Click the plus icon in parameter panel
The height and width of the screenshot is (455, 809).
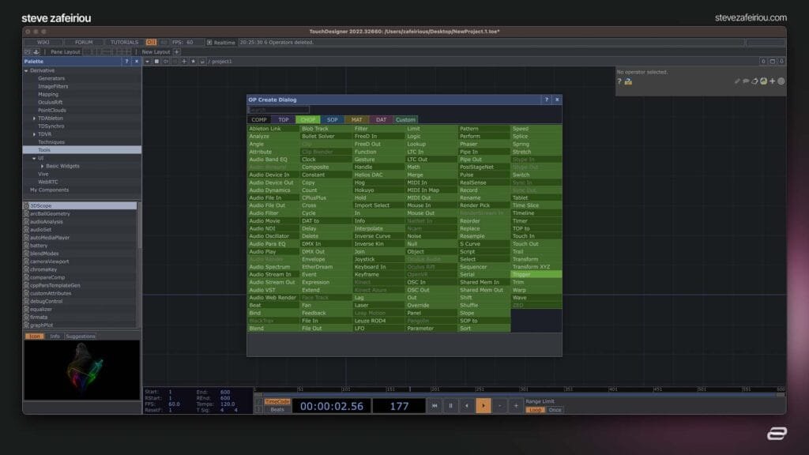click(773, 81)
